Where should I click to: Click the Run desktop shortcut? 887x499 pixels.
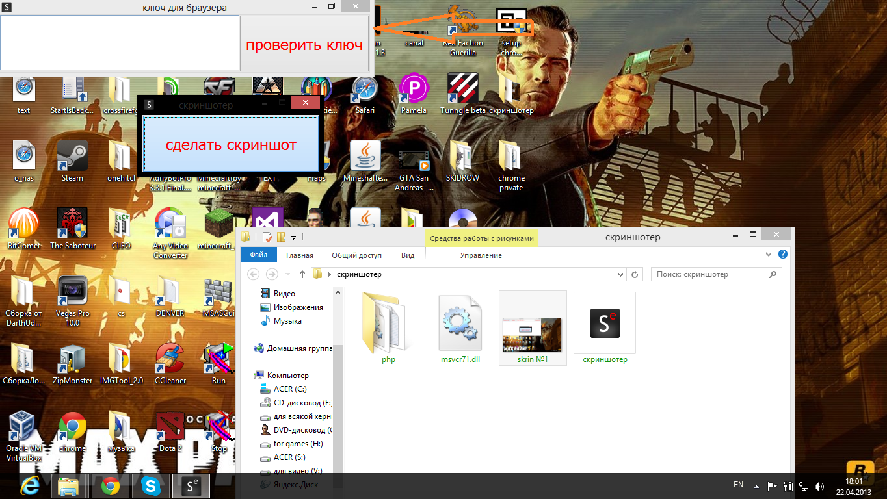click(218, 364)
